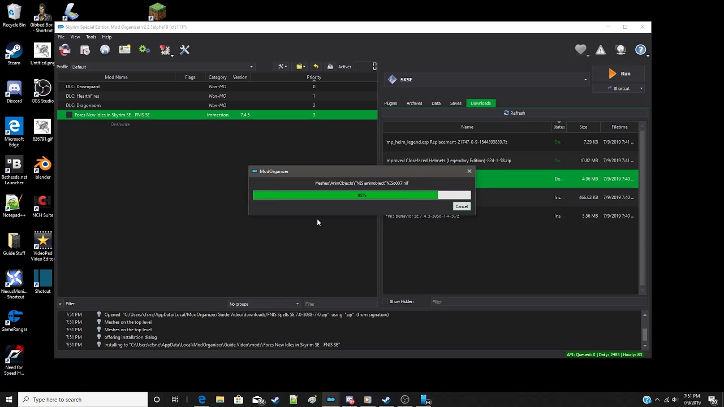The image size is (724, 407).
Task: Click the warning triangle notifications icon
Action: pyautogui.click(x=601, y=50)
